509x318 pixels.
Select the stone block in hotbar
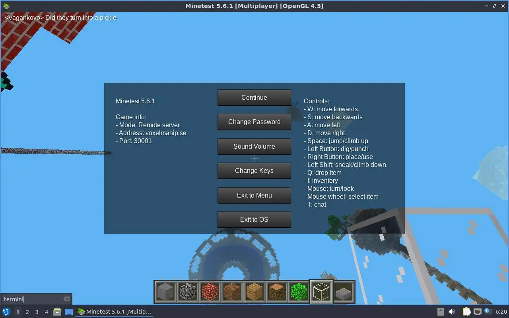click(165, 292)
